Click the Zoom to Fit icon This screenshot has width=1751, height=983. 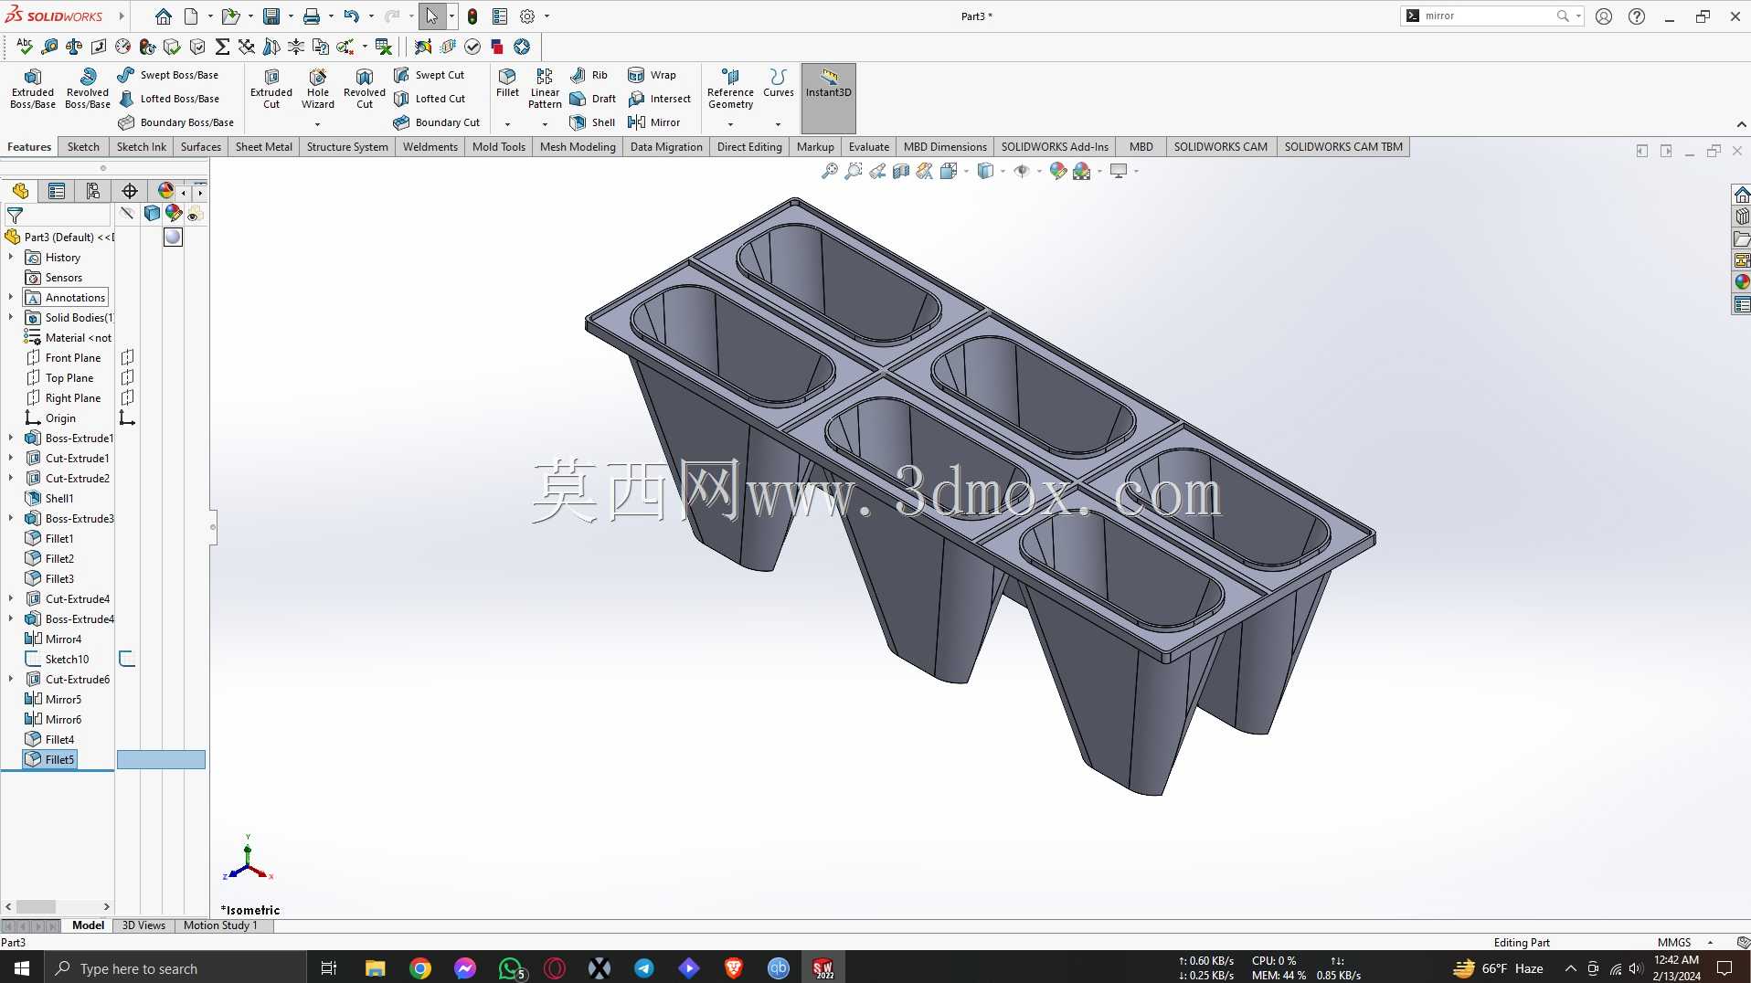click(x=830, y=171)
